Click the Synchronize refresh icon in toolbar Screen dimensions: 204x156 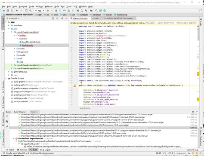pos(12,11)
